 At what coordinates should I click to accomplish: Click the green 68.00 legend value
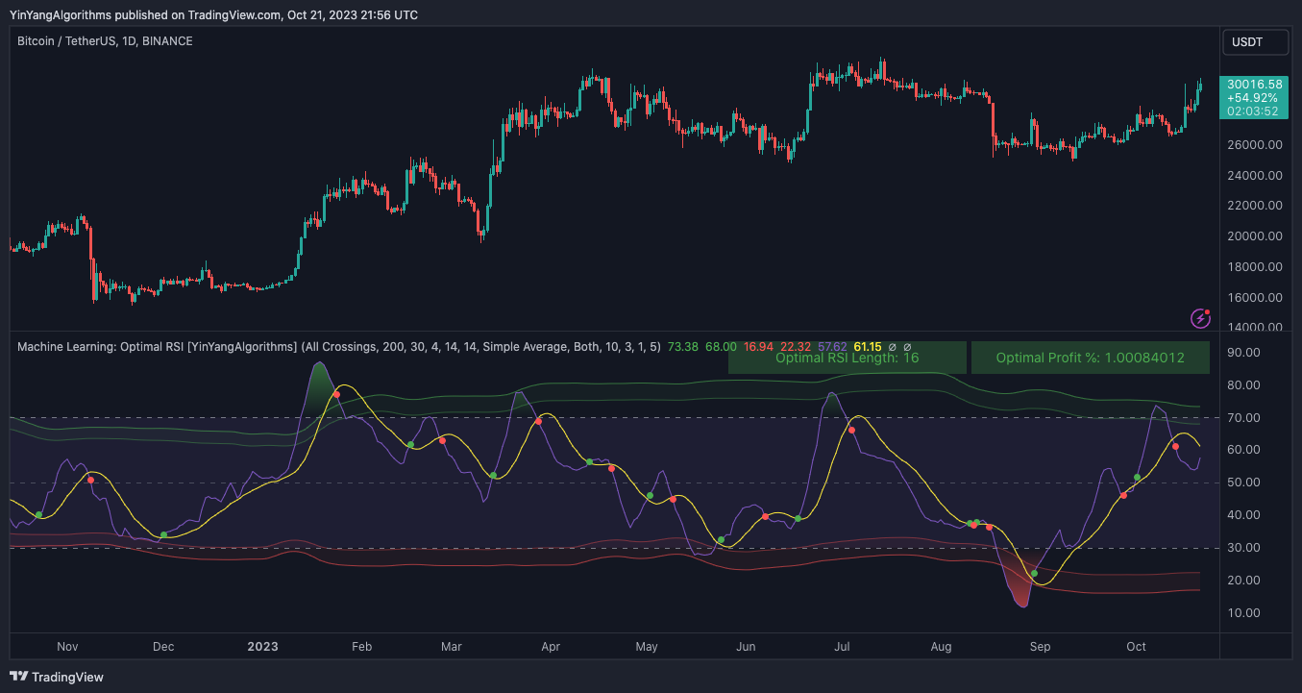point(721,346)
